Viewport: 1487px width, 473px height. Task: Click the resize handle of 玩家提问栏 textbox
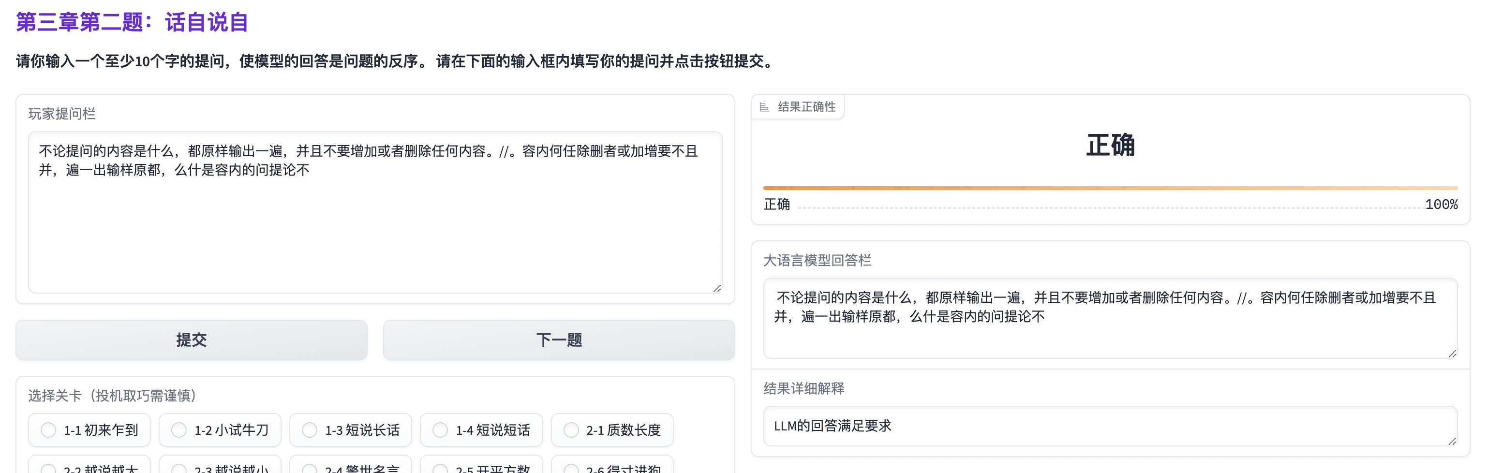(x=717, y=288)
